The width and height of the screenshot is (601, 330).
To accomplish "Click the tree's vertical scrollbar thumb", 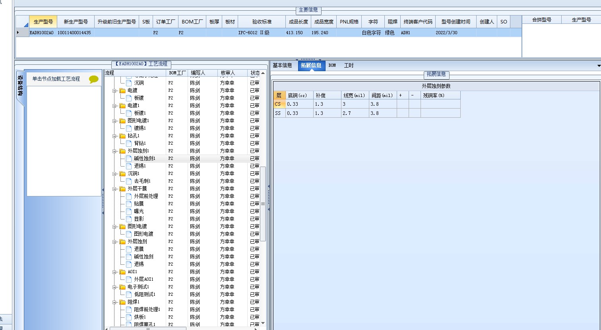I will click(263, 204).
